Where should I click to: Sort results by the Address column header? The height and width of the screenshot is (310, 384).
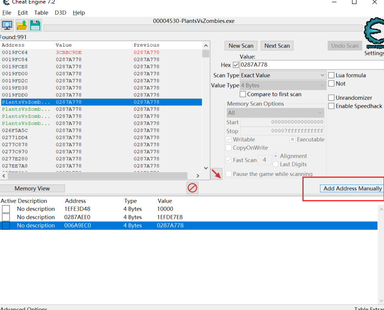tap(27, 45)
